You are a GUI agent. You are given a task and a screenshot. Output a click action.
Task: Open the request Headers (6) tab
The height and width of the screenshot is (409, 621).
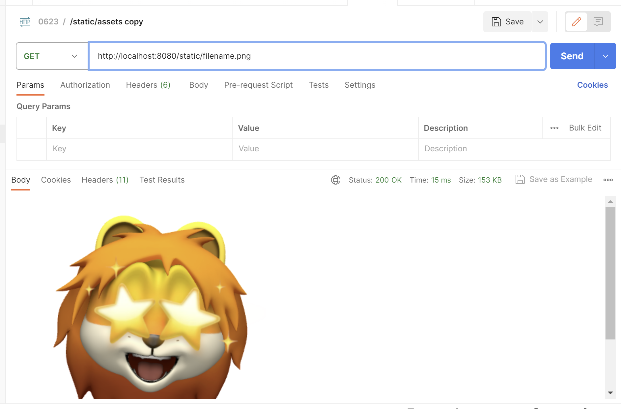(x=148, y=85)
